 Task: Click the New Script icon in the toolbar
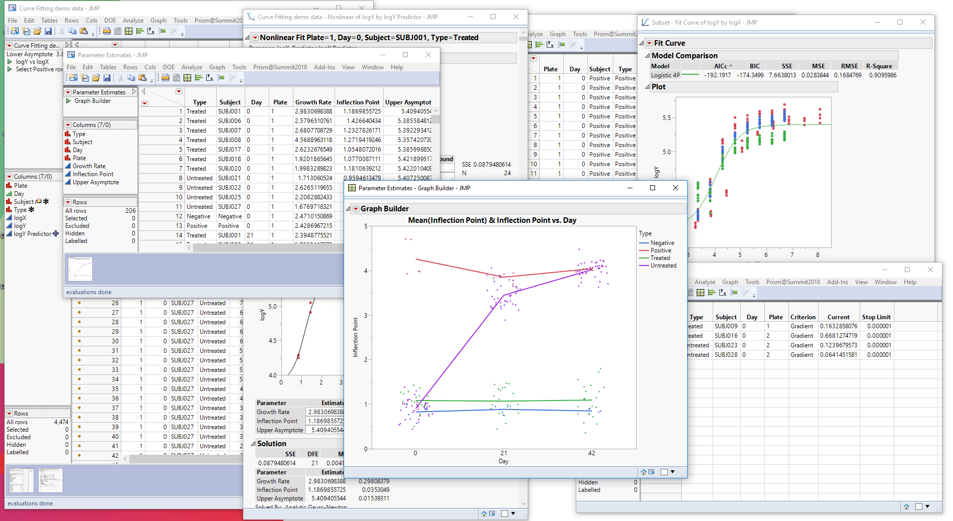[x=85, y=78]
